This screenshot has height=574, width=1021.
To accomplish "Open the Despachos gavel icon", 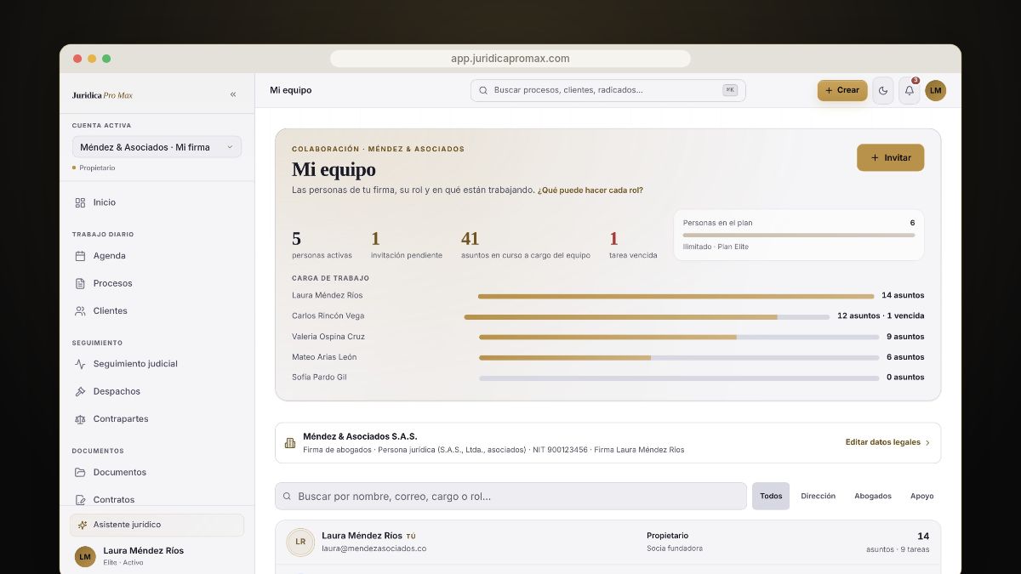I will point(80,391).
